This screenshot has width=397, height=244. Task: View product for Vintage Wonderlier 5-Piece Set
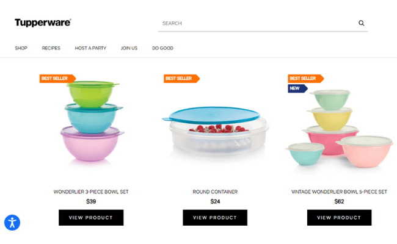pos(339,217)
